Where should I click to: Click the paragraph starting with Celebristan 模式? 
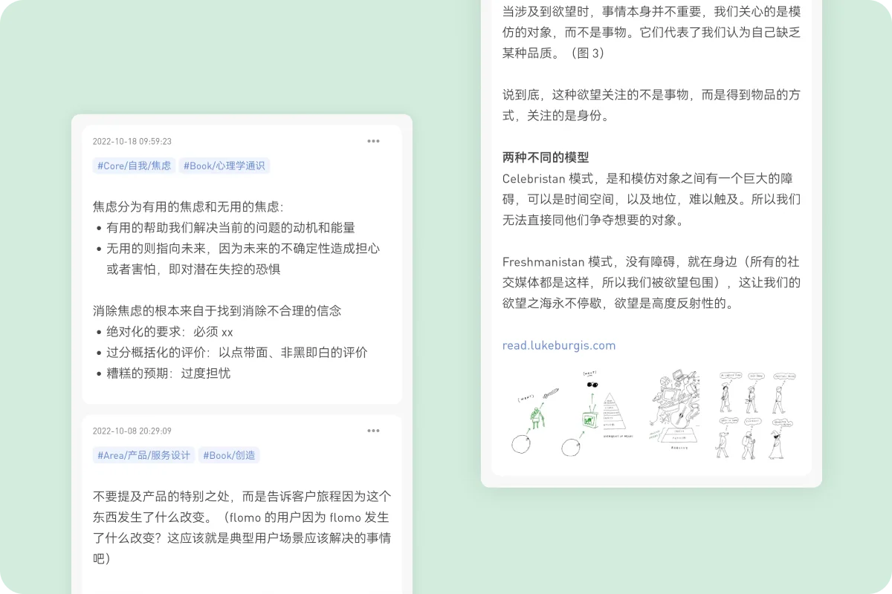click(x=652, y=199)
